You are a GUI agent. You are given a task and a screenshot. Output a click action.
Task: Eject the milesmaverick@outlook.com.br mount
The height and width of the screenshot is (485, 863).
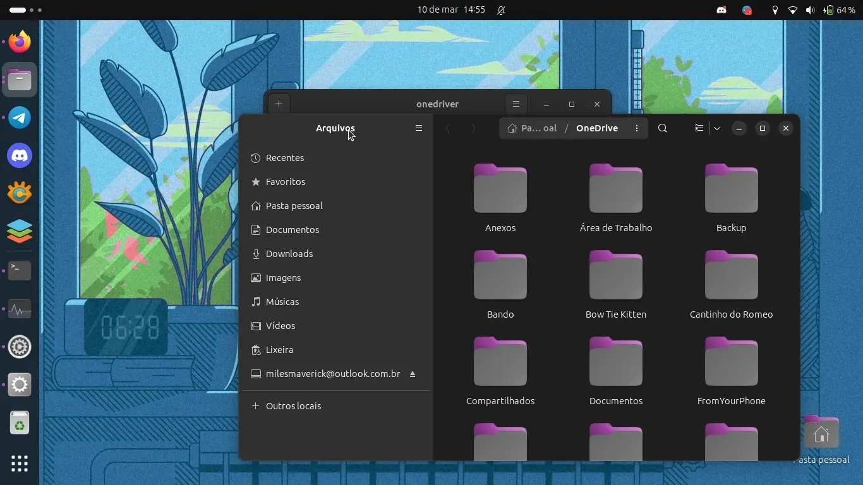point(413,374)
